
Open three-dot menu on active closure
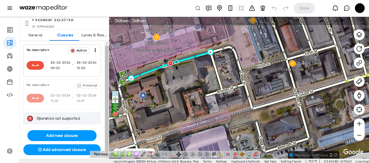click(95, 50)
